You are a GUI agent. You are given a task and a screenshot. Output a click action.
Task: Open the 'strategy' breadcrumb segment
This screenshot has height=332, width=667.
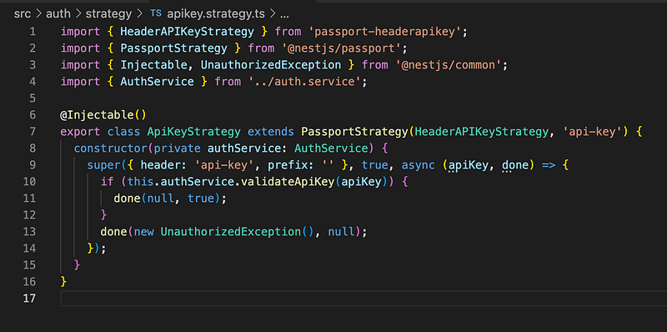pyautogui.click(x=109, y=14)
